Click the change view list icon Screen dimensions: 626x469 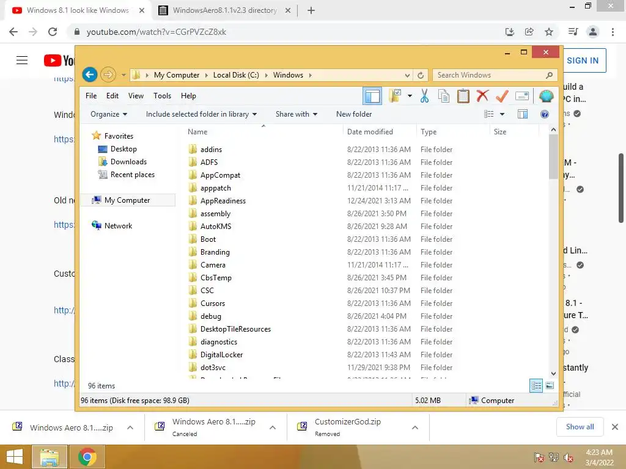click(488, 114)
